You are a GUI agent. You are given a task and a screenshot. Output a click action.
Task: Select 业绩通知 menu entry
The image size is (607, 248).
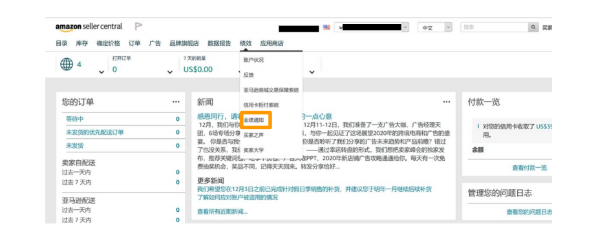[253, 120]
